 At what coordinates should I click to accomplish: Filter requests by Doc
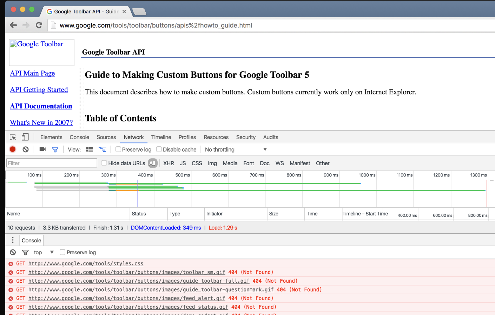point(265,163)
